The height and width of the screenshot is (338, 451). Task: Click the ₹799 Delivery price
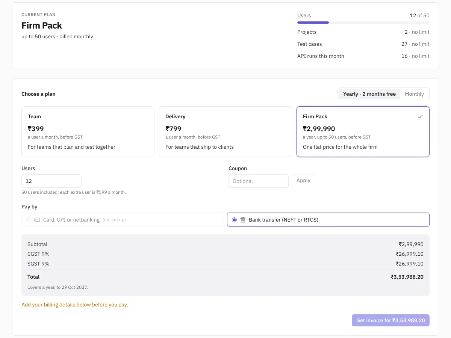[173, 128]
